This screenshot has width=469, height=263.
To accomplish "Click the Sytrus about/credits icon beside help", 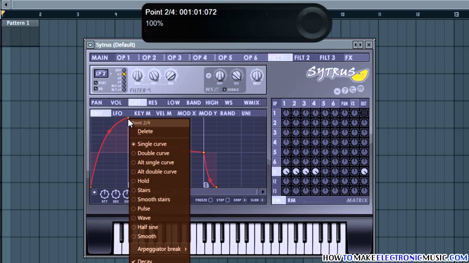I will tap(352, 90).
